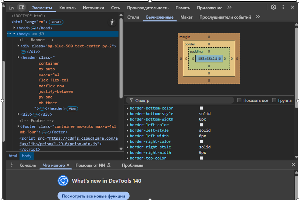Click the flex badge on header element

[x=73, y=109]
